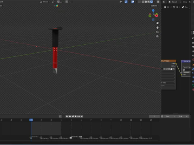This screenshot has height=145, width=194.
Task: Click the pan view hand icon
Action: pyautogui.click(x=157, y=27)
